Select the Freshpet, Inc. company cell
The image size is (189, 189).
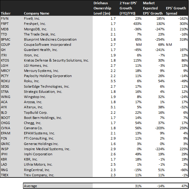[35, 24]
